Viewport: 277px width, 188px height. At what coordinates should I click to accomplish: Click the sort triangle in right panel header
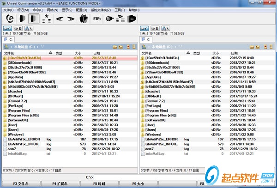pyautogui.click(x=188, y=53)
